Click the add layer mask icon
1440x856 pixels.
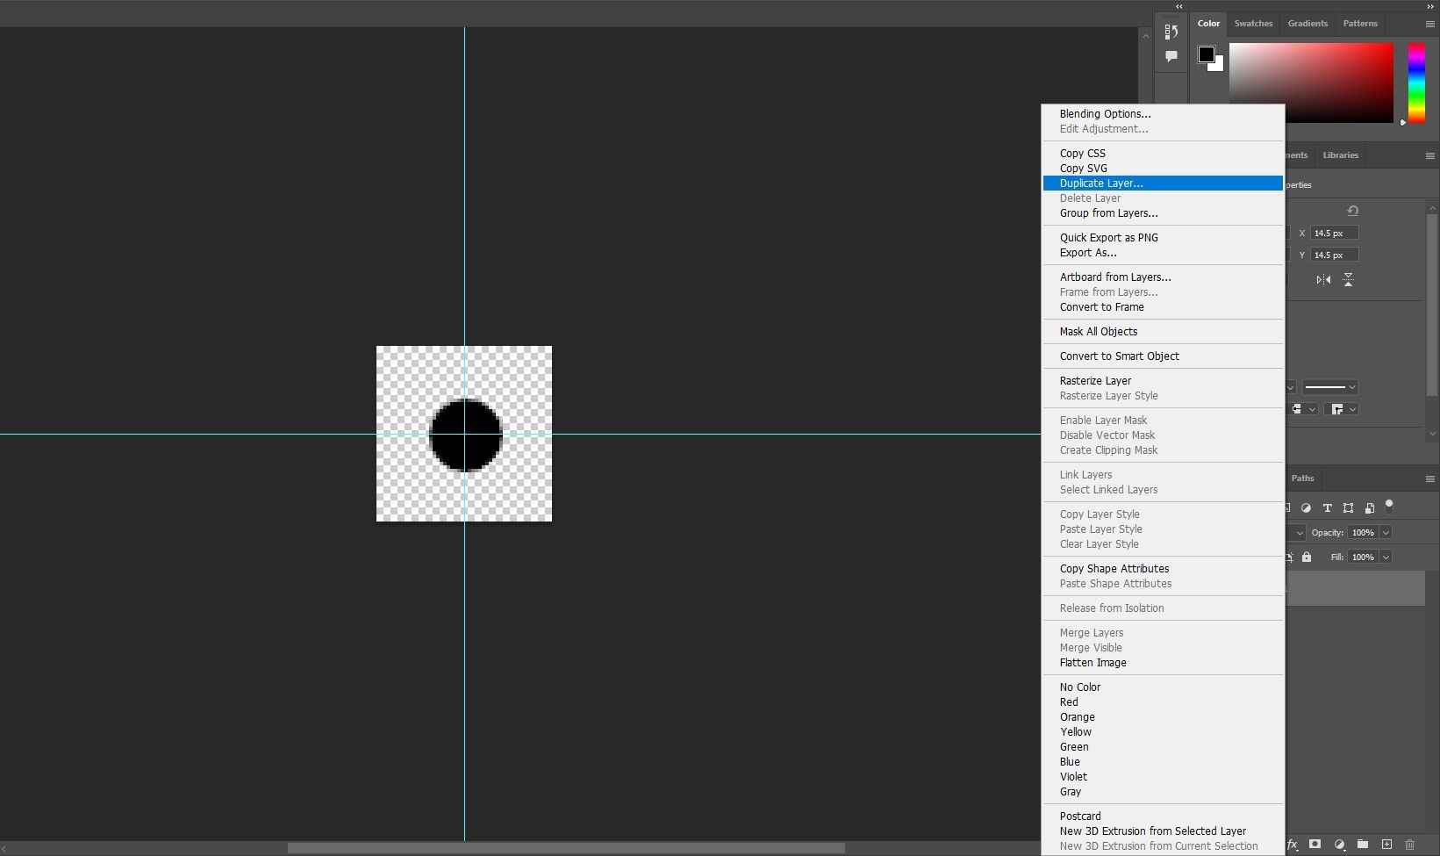point(1315,844)
